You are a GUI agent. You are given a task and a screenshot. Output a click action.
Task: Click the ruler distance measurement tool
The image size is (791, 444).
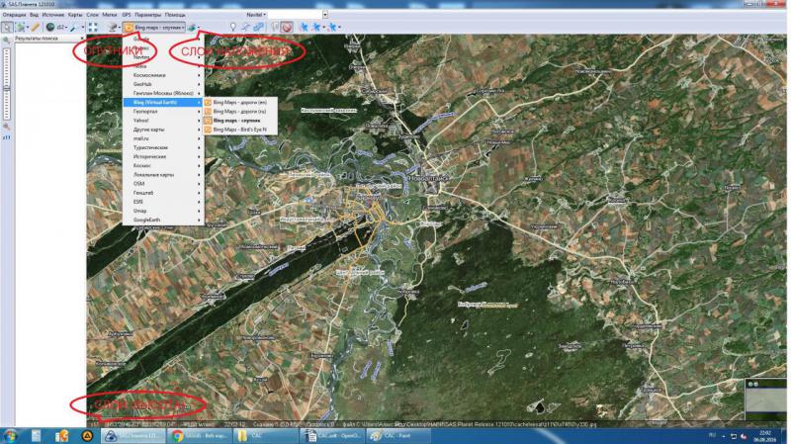[35, 28]
